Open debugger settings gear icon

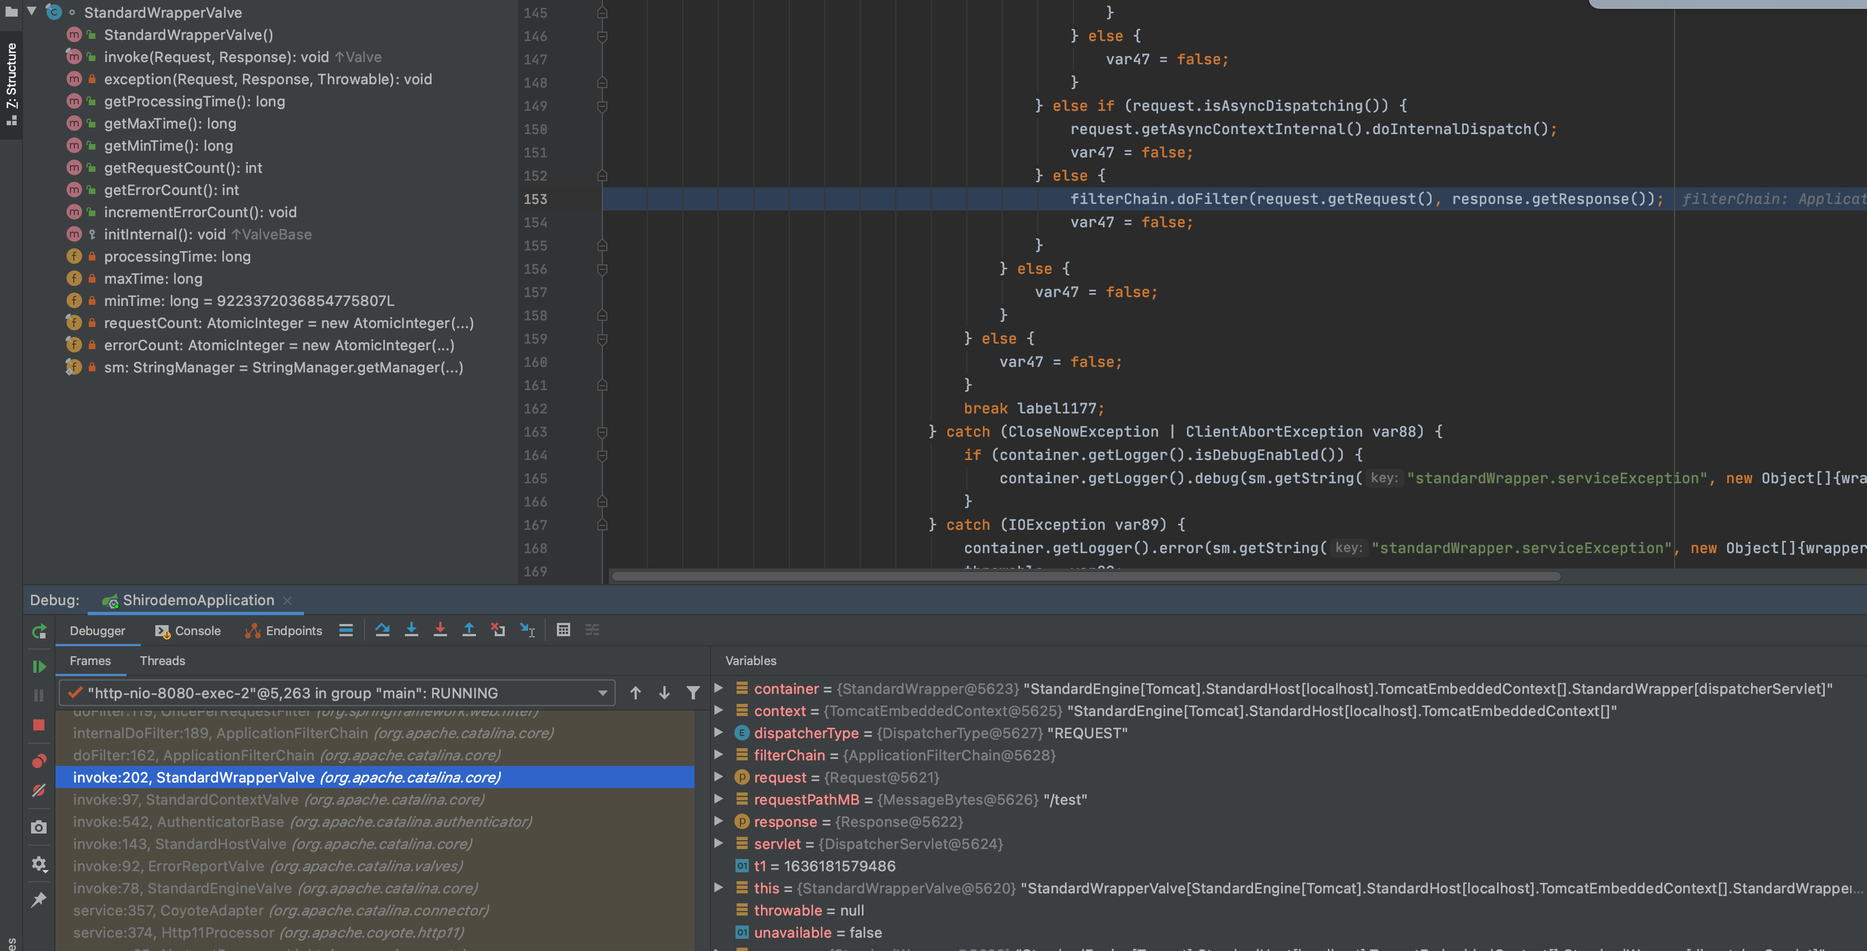pyautogui.click(x=39, y=863)
